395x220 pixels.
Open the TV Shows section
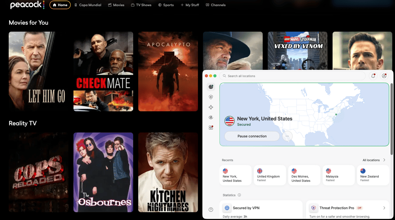(x=141, y=5)
